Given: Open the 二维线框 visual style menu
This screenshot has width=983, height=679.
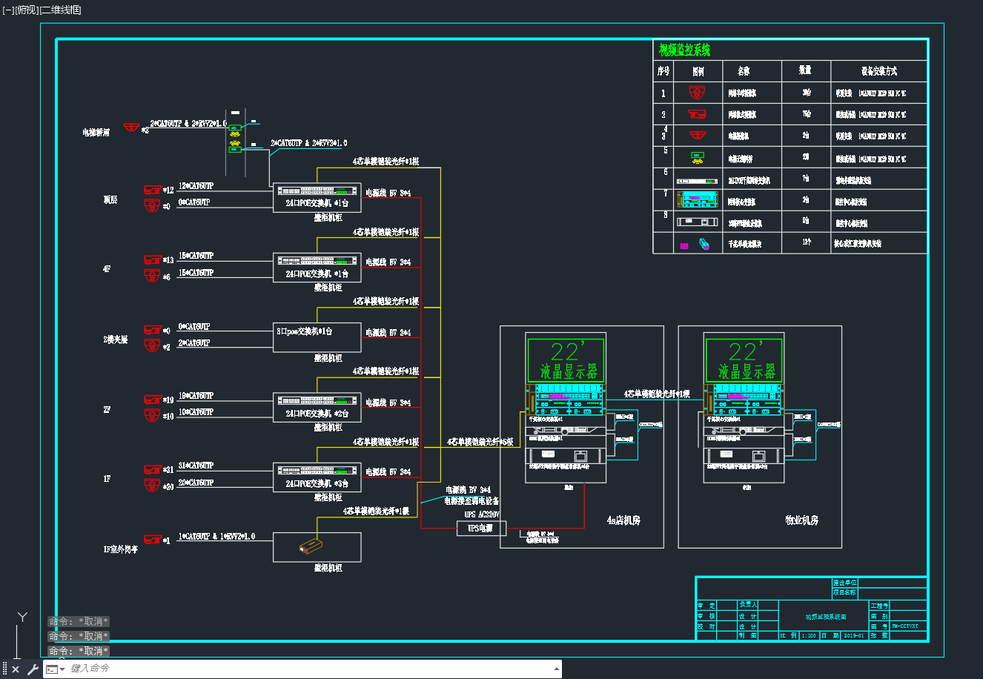Looking at the screenshot, I should 60,10.
